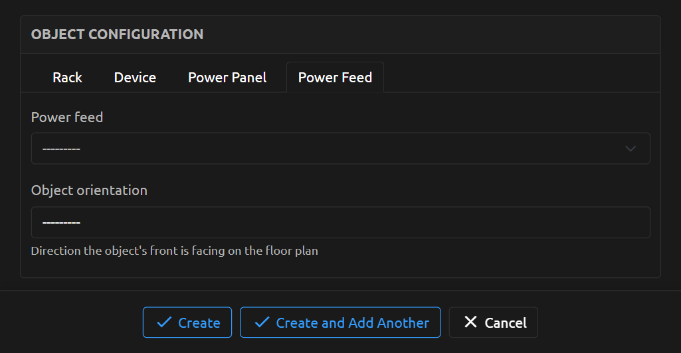The width and height of the screenshot is (681, 353).
Task: Click the Power Feed tab
Action: pos(335,78)
